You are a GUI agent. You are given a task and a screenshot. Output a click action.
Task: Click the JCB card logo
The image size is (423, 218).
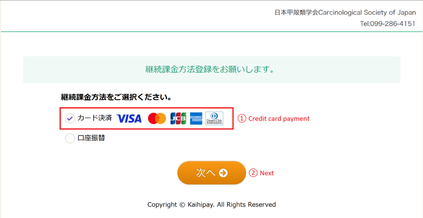(x=178, y=118)
